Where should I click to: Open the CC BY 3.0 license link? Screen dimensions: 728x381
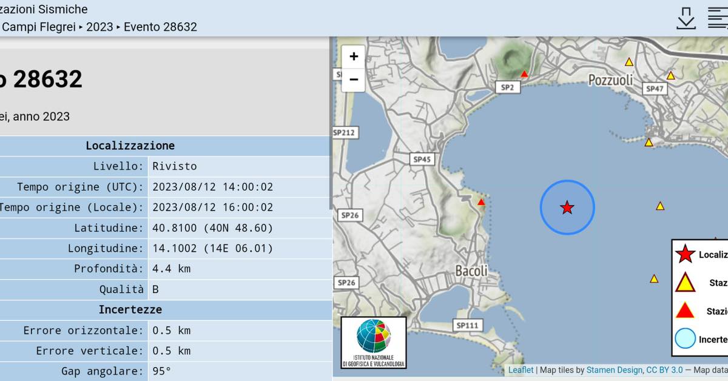click(664, 370)
